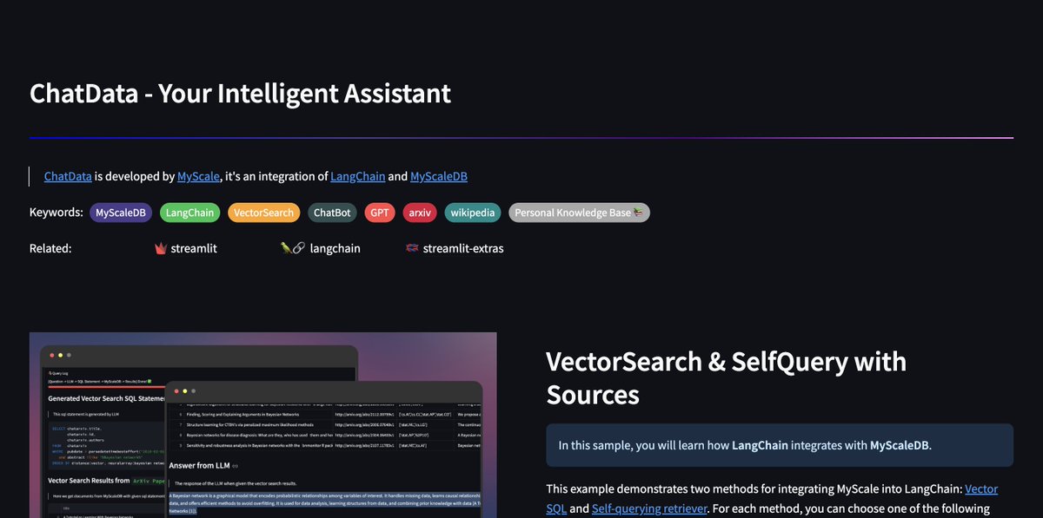Screen dimensions: 1043x518
Task: Open the langchain related link text
Action: click(x=335, y=248)
